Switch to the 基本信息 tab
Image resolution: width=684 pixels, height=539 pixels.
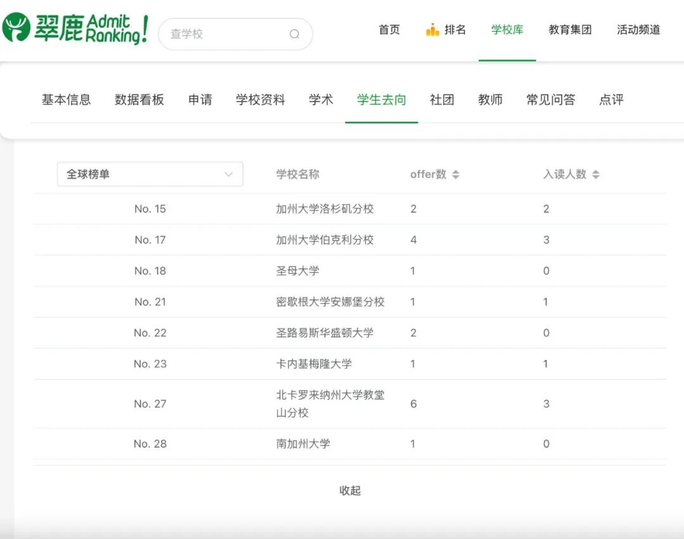(x=66, y=99)
